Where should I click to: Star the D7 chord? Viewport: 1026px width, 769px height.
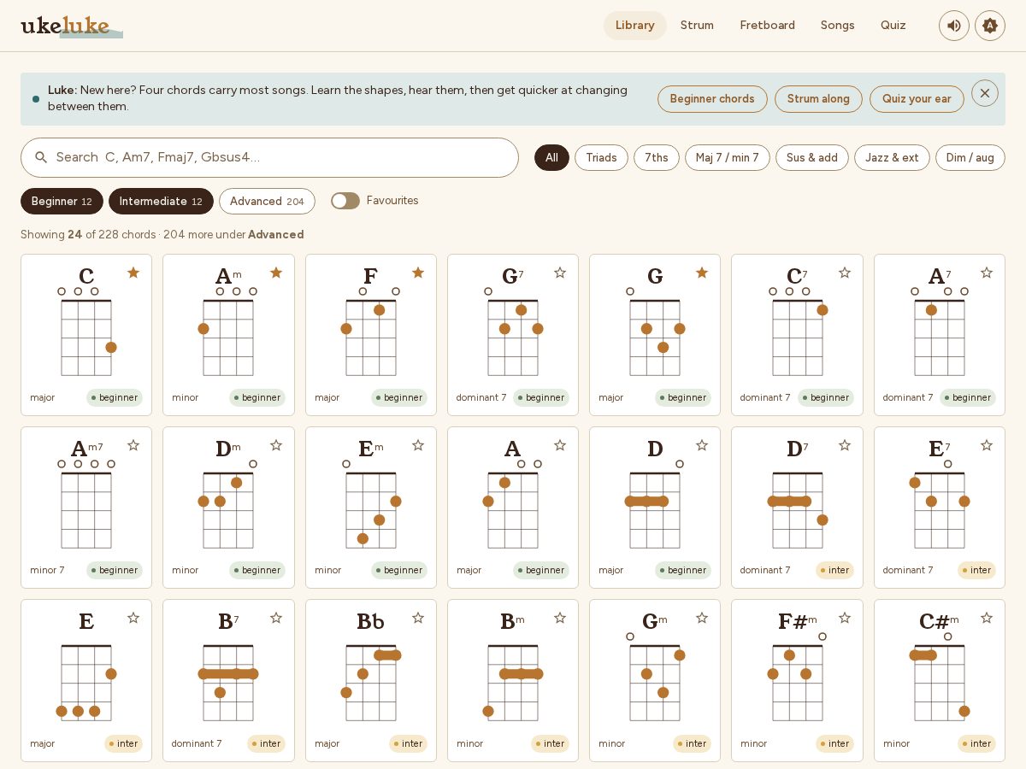point(845,445)
